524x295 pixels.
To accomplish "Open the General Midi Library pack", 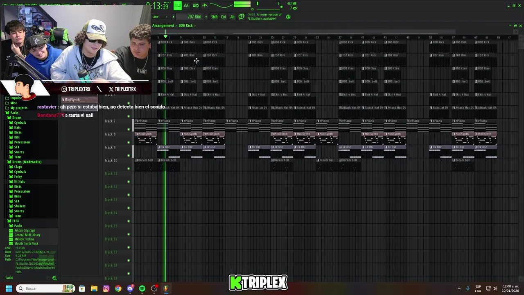I will click(27, 235).
